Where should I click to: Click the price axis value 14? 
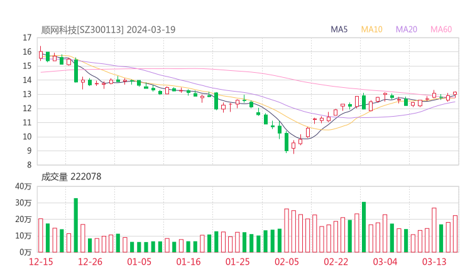[27, 80]
